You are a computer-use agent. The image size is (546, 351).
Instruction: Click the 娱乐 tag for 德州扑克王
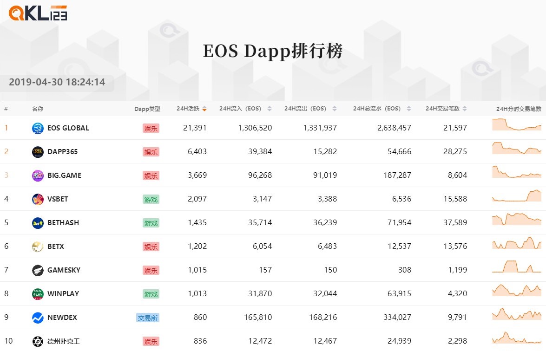pyautogui.click(x=151, y=341)
